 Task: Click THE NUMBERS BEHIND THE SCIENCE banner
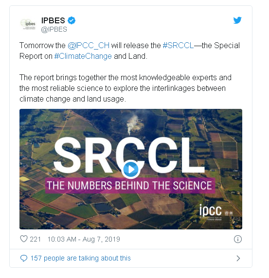click(x=130, y=186)
